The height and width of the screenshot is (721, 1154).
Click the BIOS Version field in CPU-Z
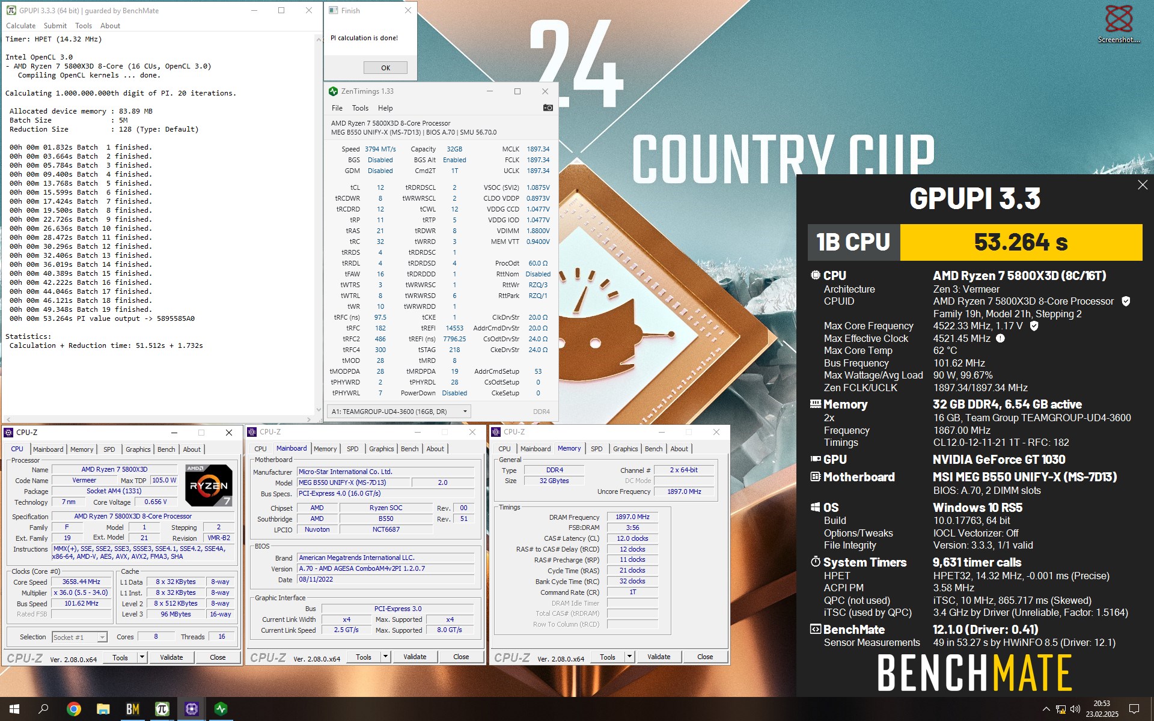pyautogui.click(x=386, y=568)
